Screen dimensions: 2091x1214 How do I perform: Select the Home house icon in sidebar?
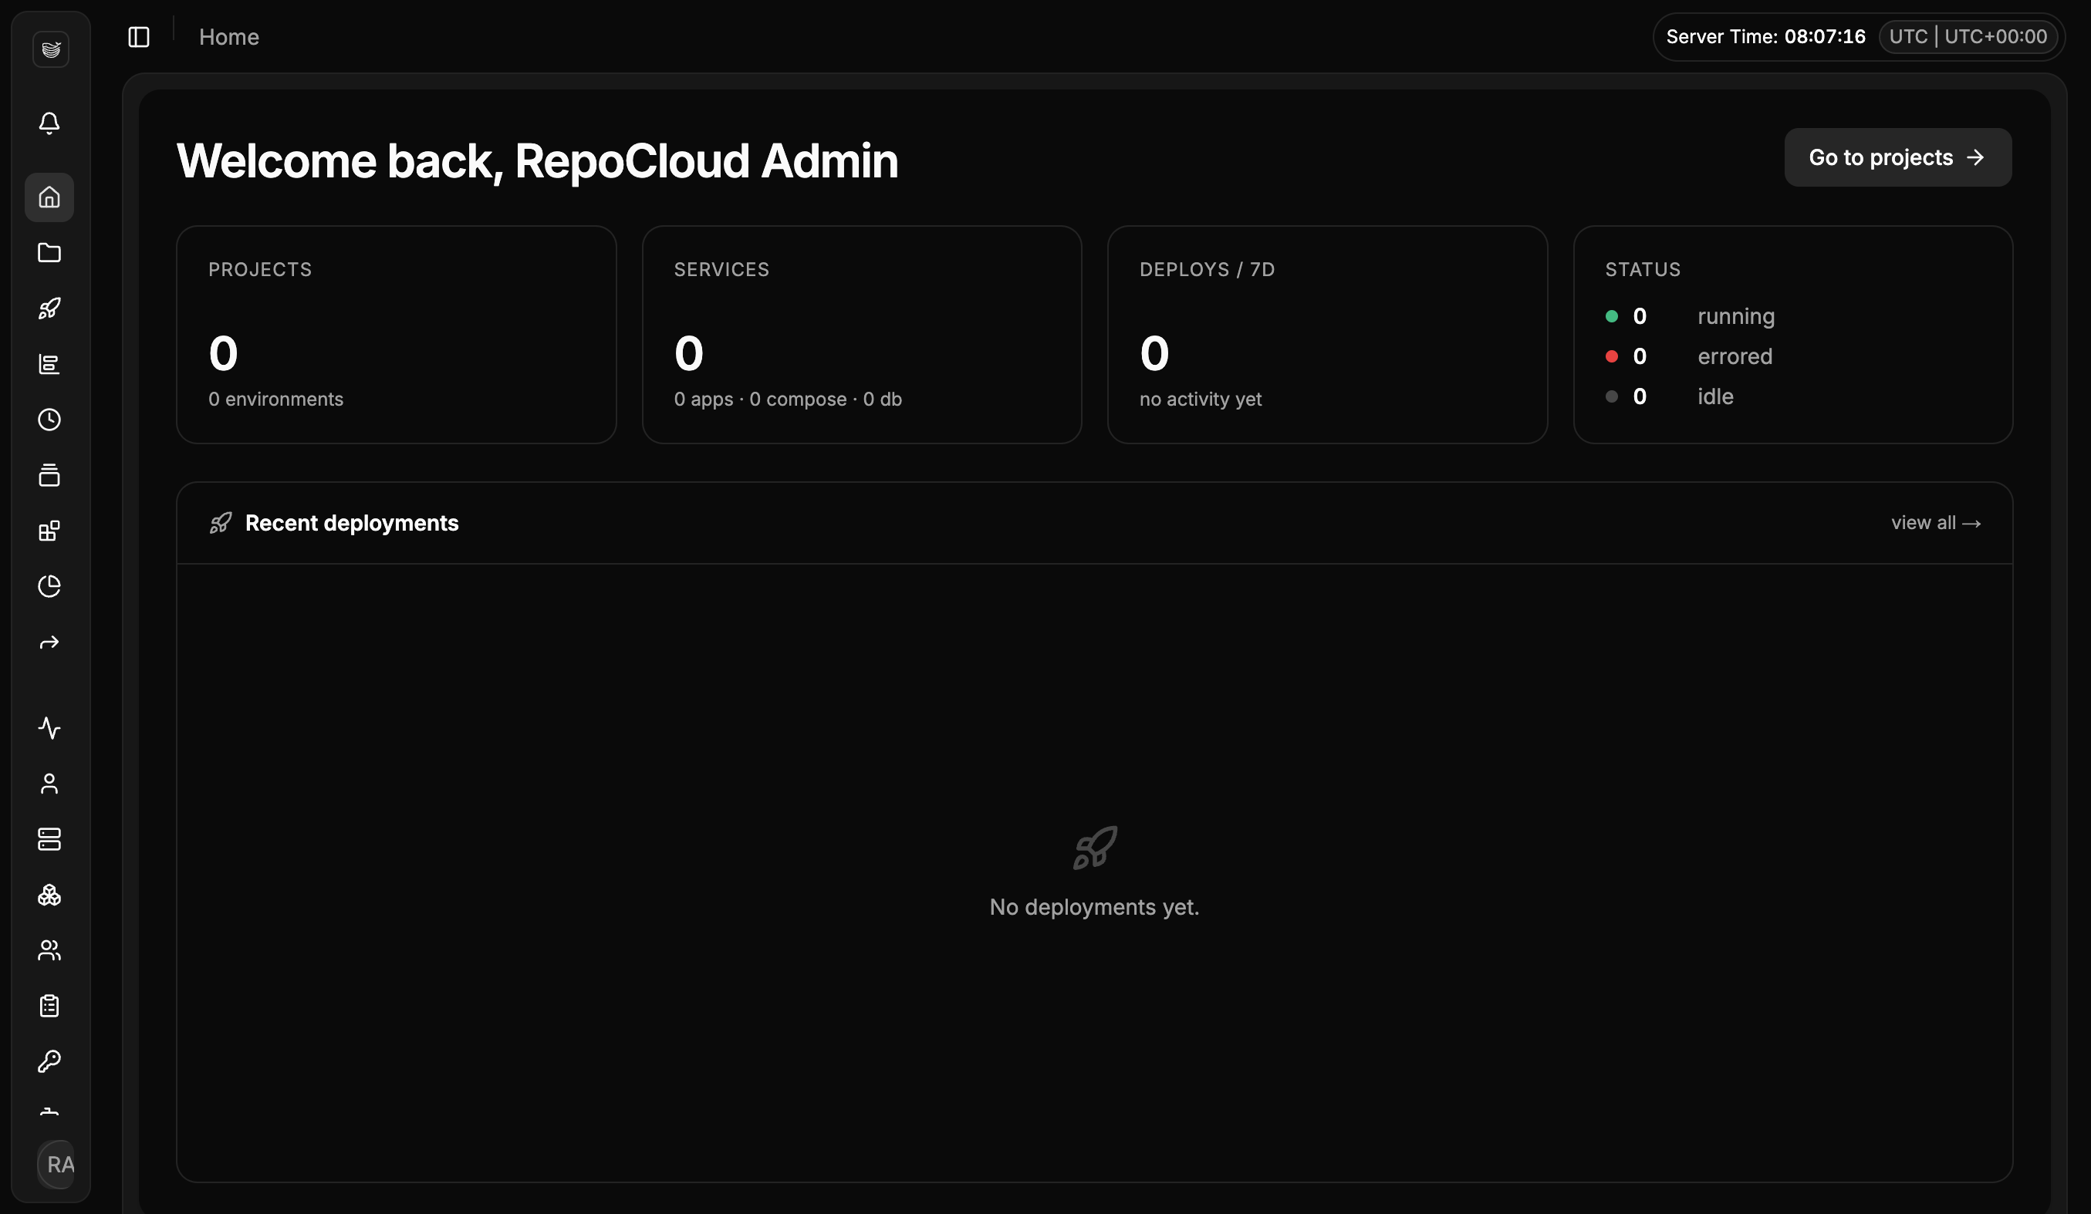point(49,197)
